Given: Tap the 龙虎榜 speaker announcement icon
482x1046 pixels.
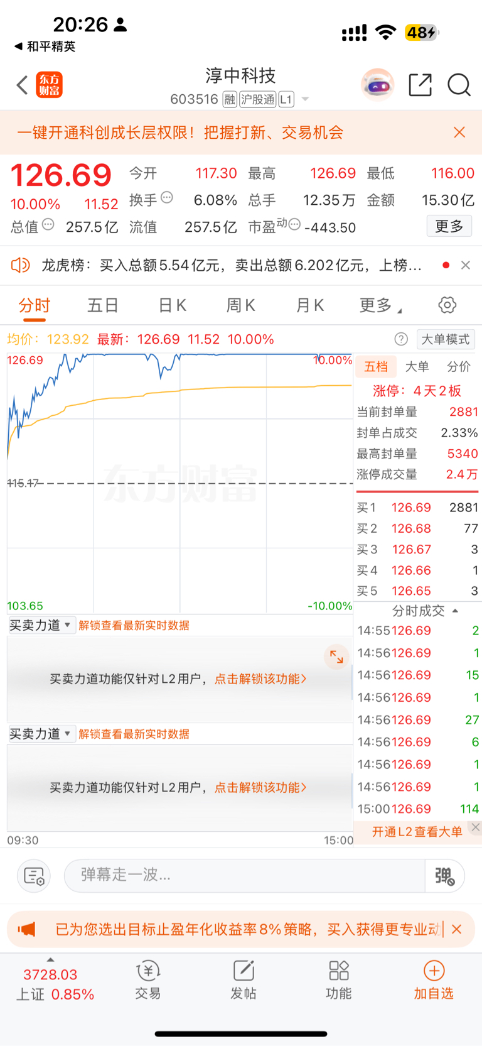Looking at the screenshot, I should [x=21, y=265].
